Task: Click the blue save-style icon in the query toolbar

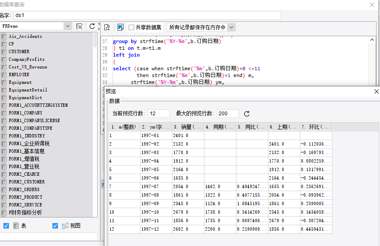Action: pyautogui.click(x=121, y=27)
